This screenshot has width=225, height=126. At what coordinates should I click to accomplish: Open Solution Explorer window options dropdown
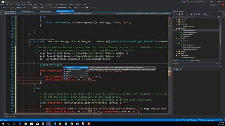tap(216, 11)
